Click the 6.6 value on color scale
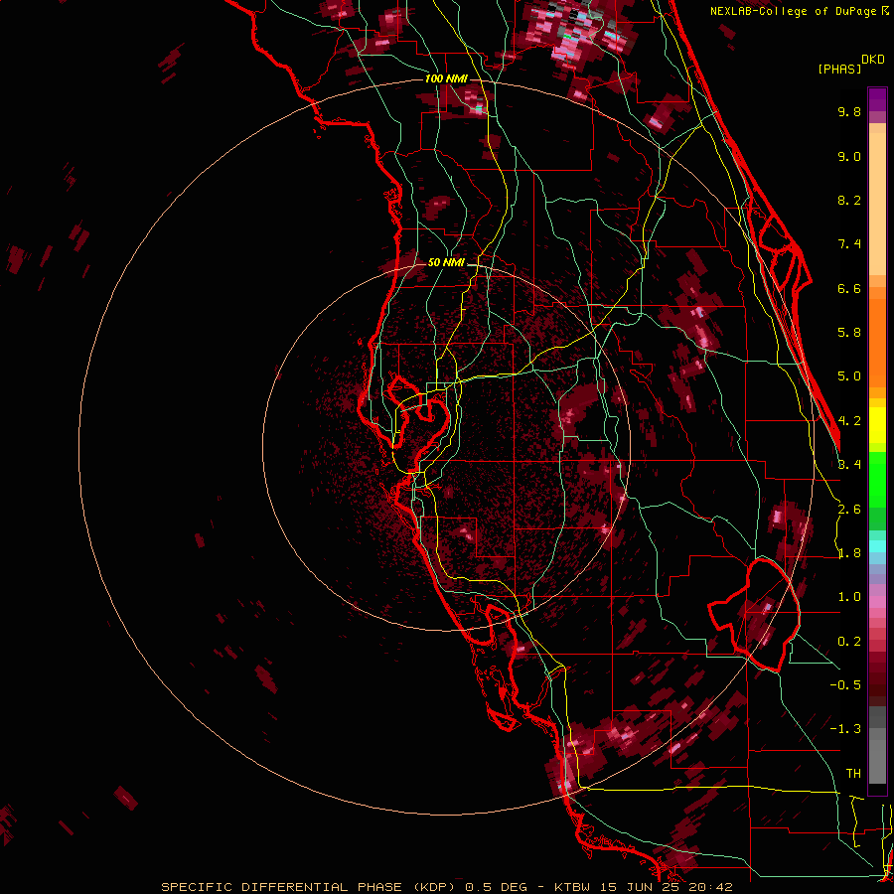894x894 pixels. pyautogui.click(x=849, y=288)
